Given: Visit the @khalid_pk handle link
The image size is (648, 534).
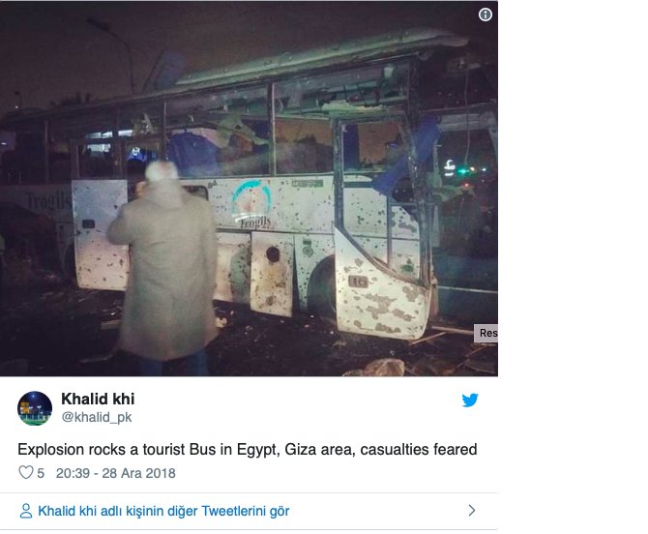Looking at the screenshot, I should [97, 417].
